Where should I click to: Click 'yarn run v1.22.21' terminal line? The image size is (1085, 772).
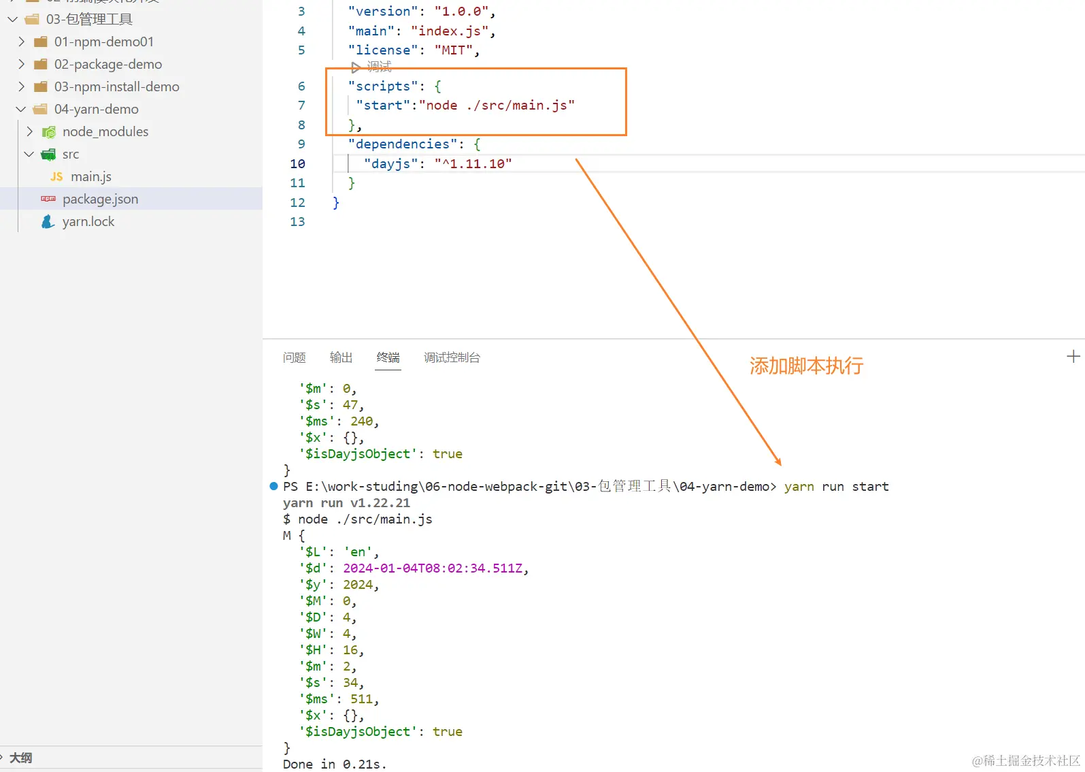[346, 502]
